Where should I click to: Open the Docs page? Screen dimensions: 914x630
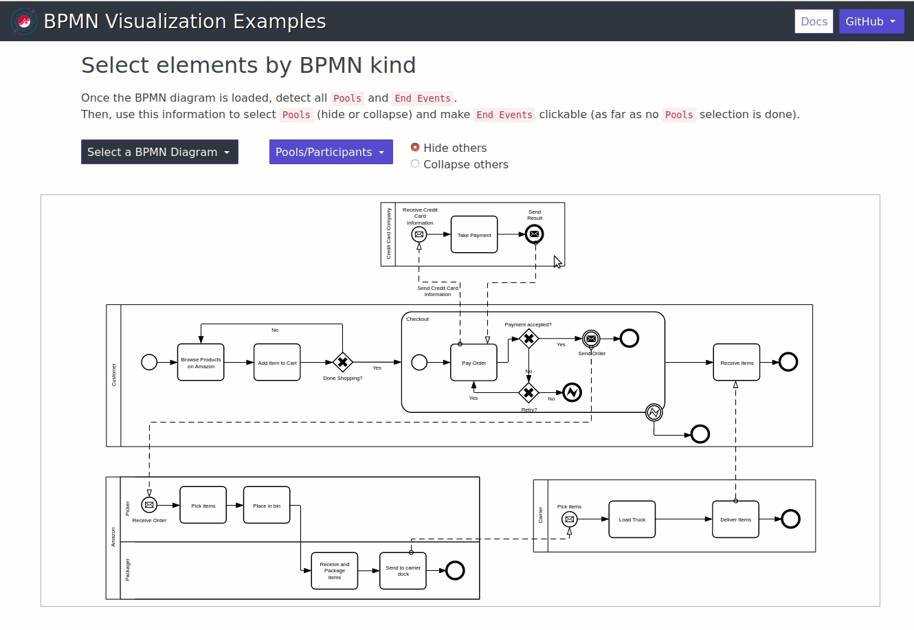point(814,21)
